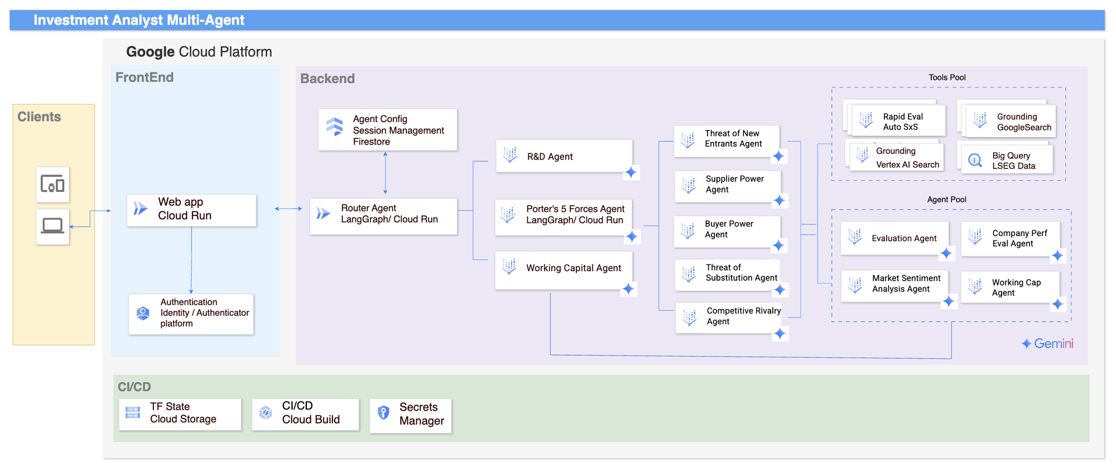Click the Authentication Identity platform shield icon

coord(143,313)
